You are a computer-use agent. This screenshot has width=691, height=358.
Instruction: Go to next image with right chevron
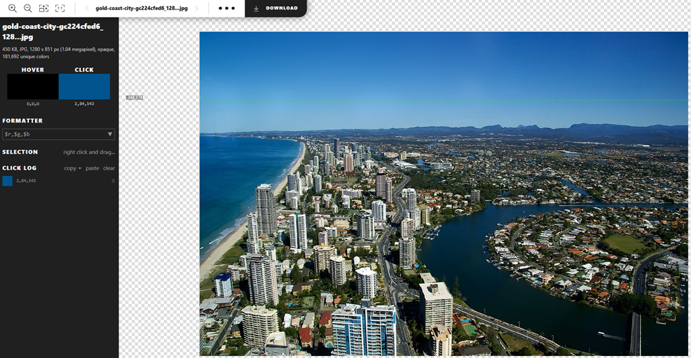tap(197, 8)
